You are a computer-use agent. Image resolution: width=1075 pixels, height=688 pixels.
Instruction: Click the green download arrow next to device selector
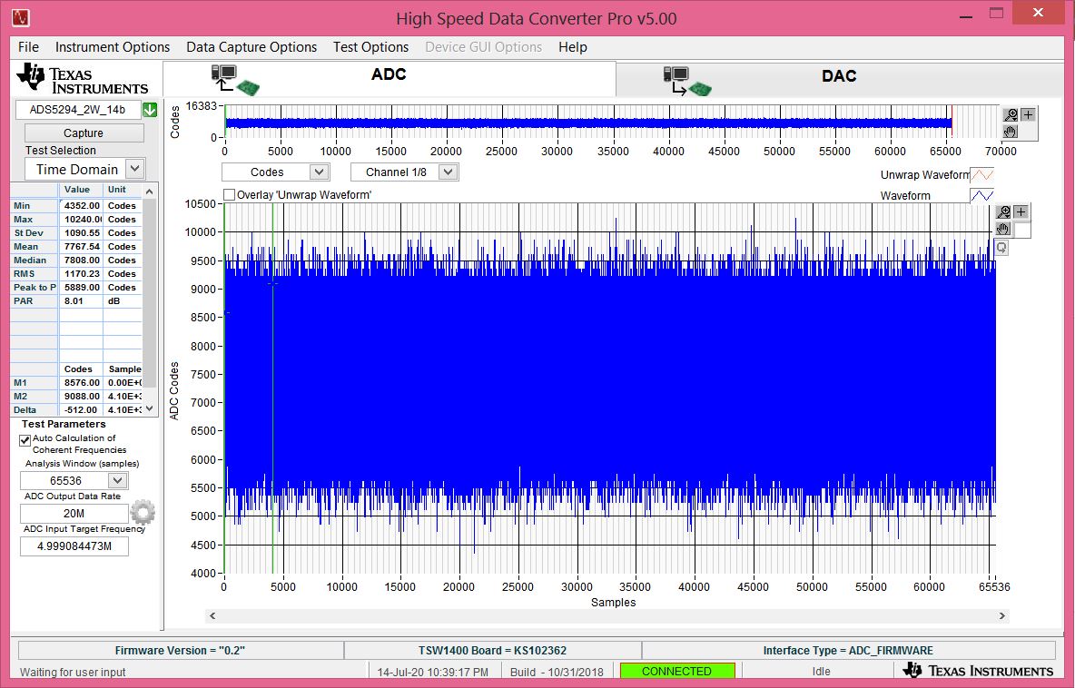(148, 108)
